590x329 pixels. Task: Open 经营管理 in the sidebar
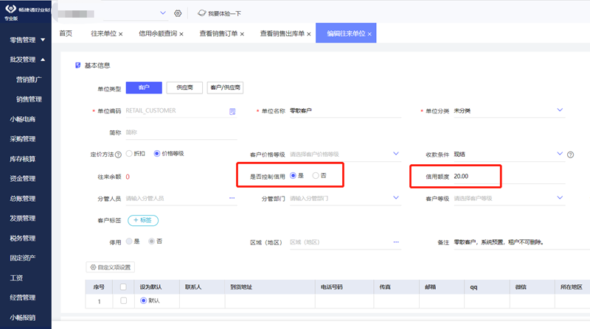pyautogui.click(x=23, y=297)
